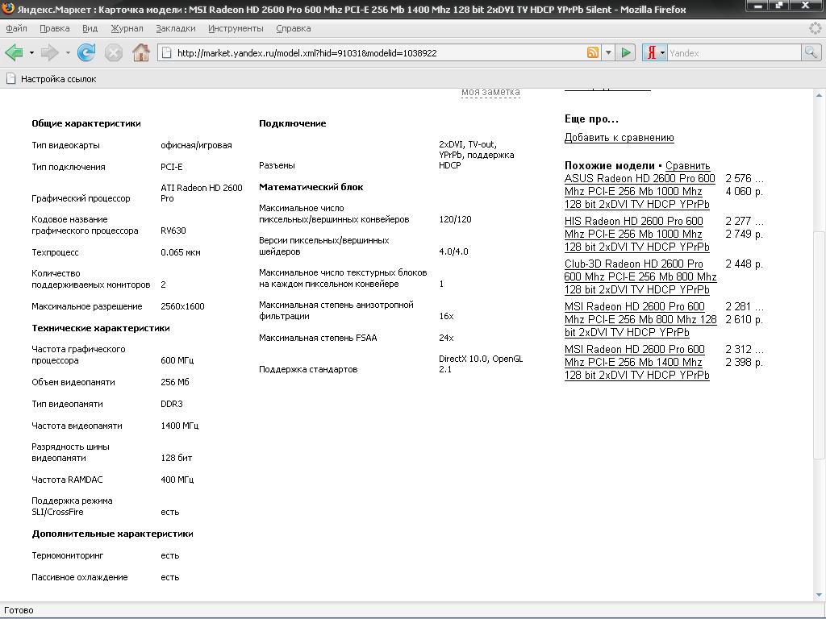Viewport: 826px width, 619px height.
Task: Click the Firefox throbber activity icon
Action: (816, 28)
